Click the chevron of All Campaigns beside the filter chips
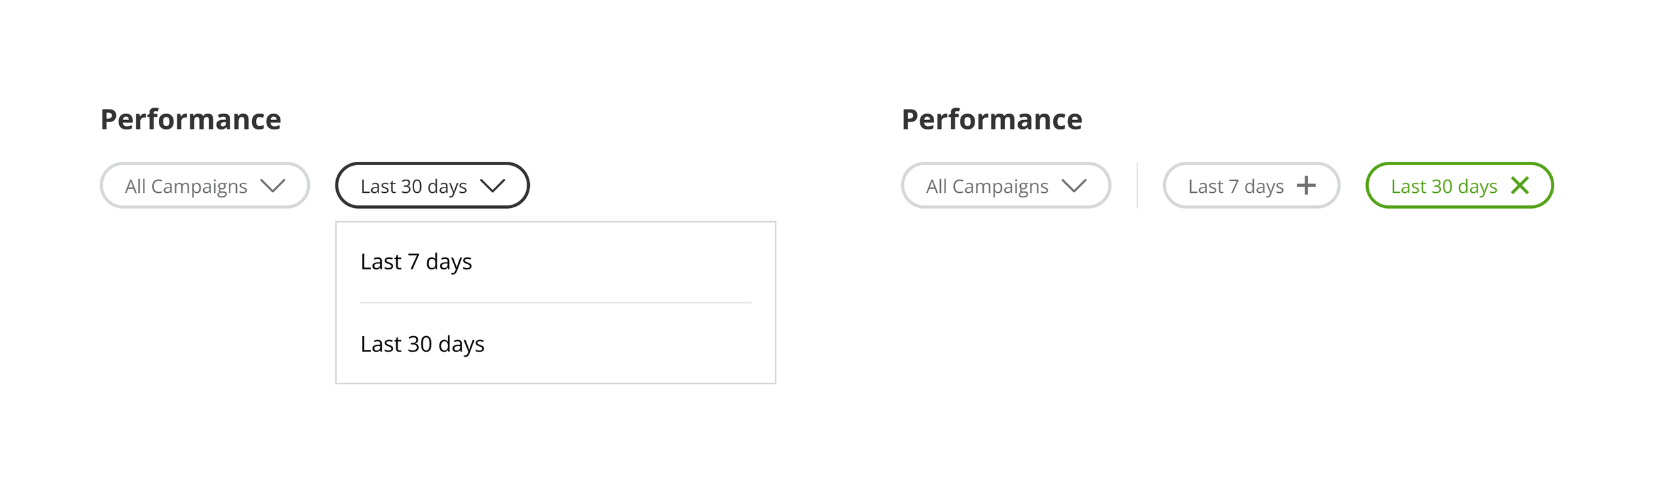 pyautogui.click(x=1073, y=186)
